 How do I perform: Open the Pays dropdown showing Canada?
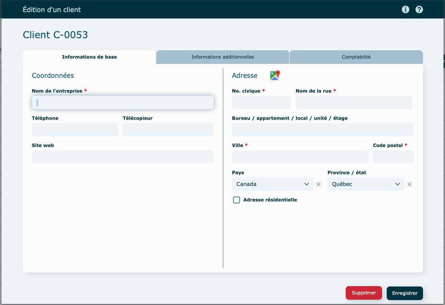pos(273,184)
